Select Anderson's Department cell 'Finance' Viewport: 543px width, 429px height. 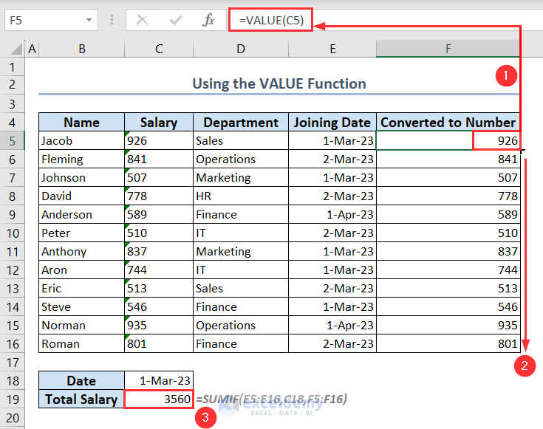[x=241, y=214]
